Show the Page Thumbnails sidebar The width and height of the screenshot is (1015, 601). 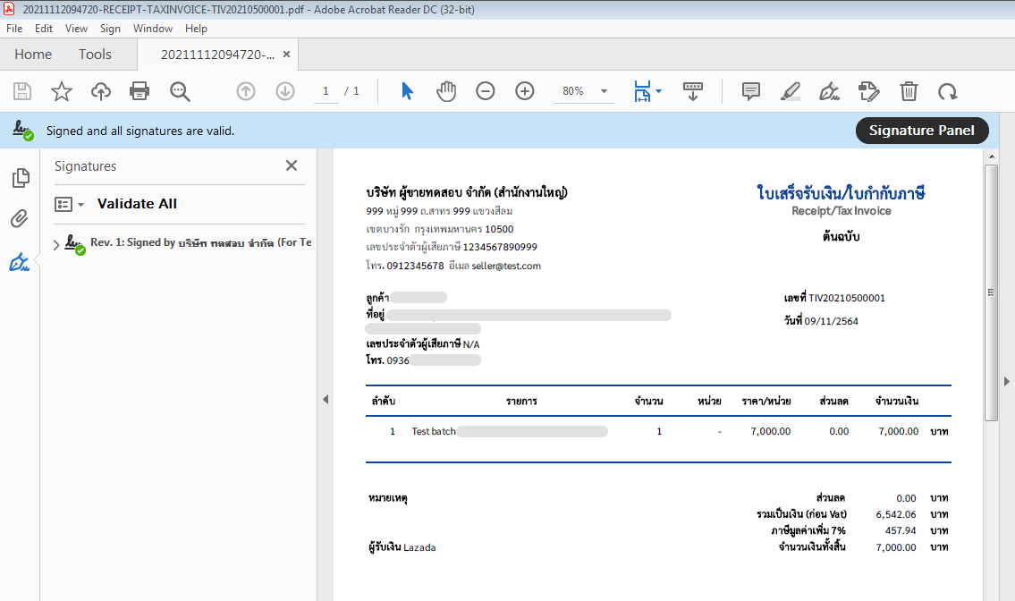(x=21, y=178)
